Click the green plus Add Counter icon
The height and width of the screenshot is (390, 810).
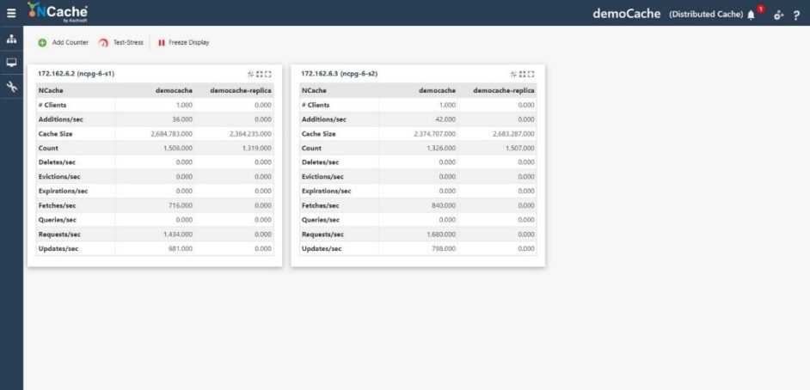(x=42, y=43)
